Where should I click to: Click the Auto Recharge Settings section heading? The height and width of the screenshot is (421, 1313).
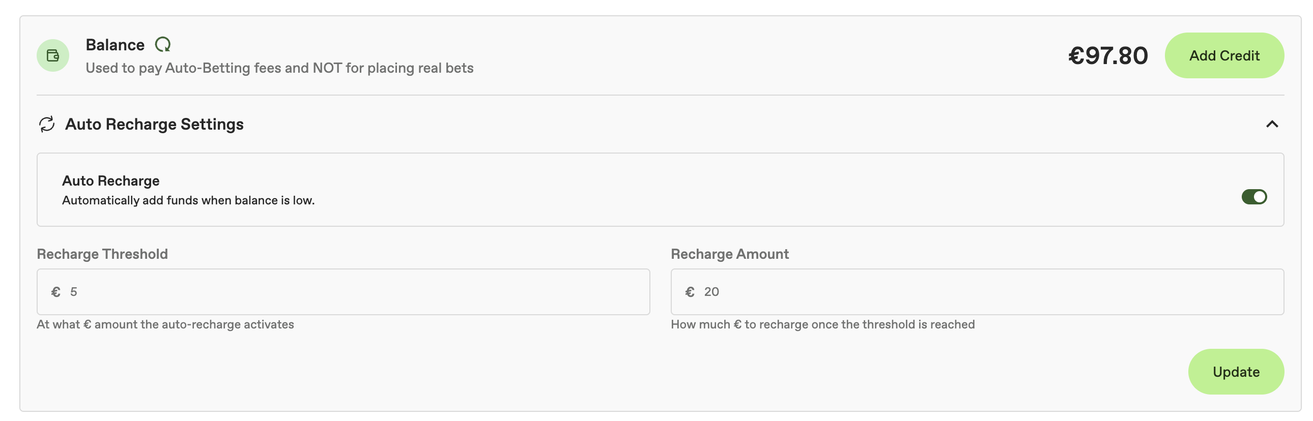click(154, 124)
